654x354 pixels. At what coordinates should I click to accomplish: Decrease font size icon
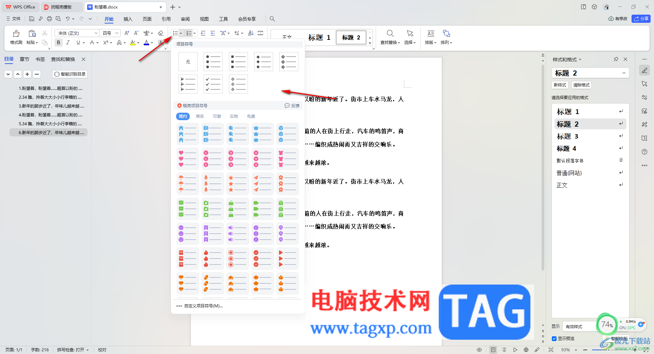tap(136, 33)
